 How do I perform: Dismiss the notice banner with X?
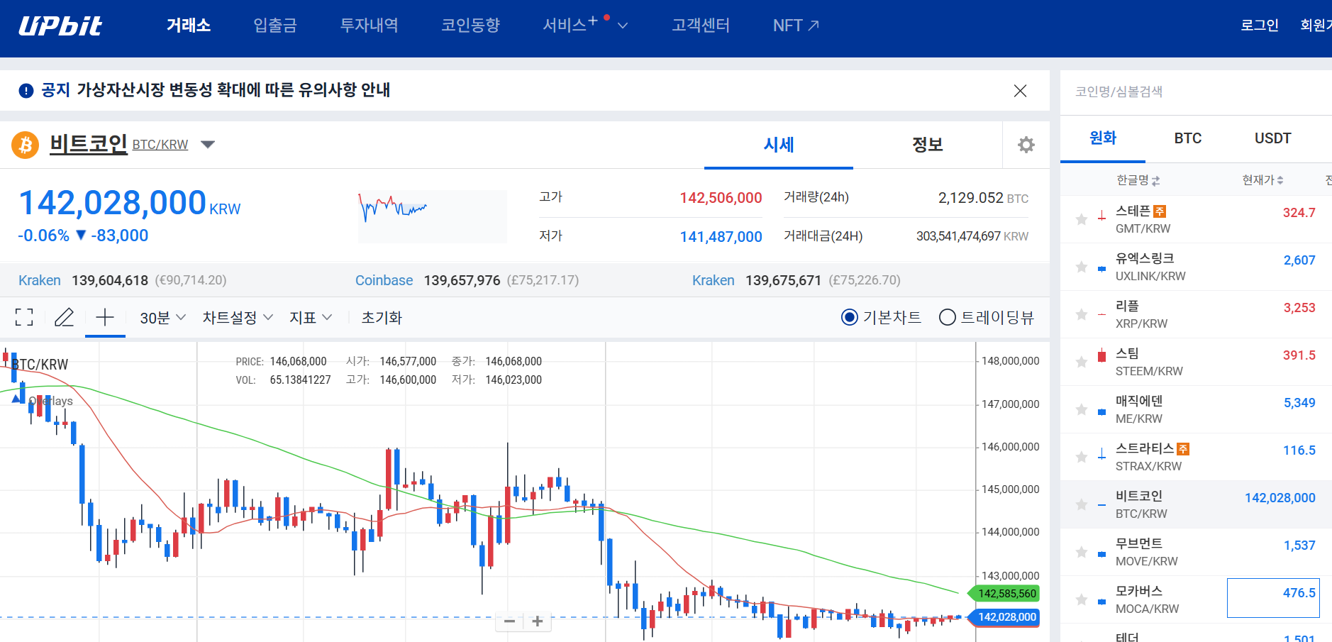click(x=1020, y=91)
